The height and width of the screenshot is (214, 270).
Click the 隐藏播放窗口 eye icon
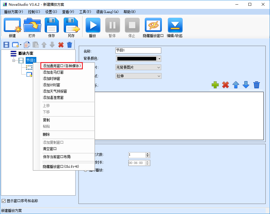pos(153,25)
